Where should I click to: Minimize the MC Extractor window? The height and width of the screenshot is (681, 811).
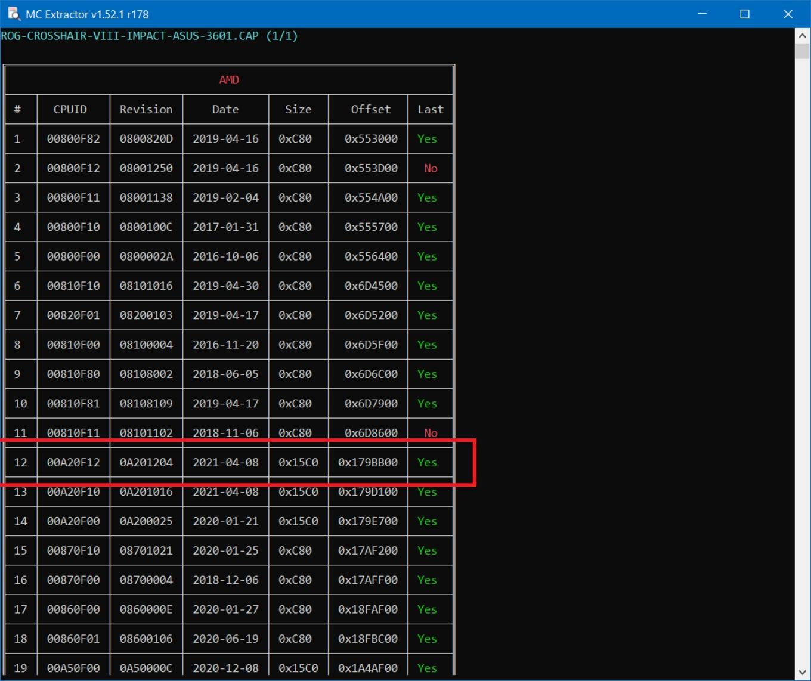click(702, 14)
